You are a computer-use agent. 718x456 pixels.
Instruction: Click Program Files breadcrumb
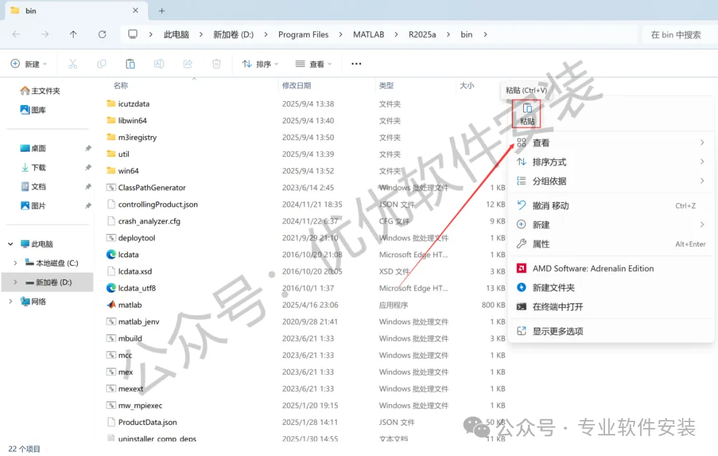click(303, 35)
